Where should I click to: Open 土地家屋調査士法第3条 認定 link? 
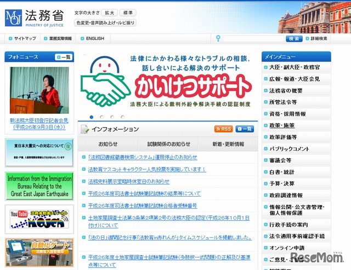click(169, 221)
